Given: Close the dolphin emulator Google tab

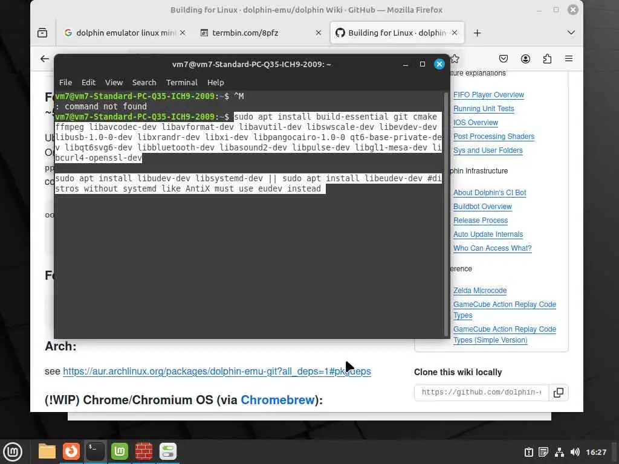Looking at the screenshot, I should point(183,33).
